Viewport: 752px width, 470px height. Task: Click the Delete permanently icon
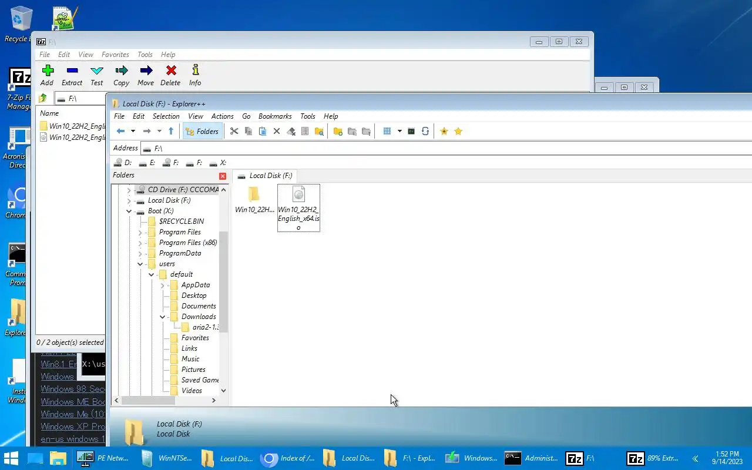click(x=291, y=131)
